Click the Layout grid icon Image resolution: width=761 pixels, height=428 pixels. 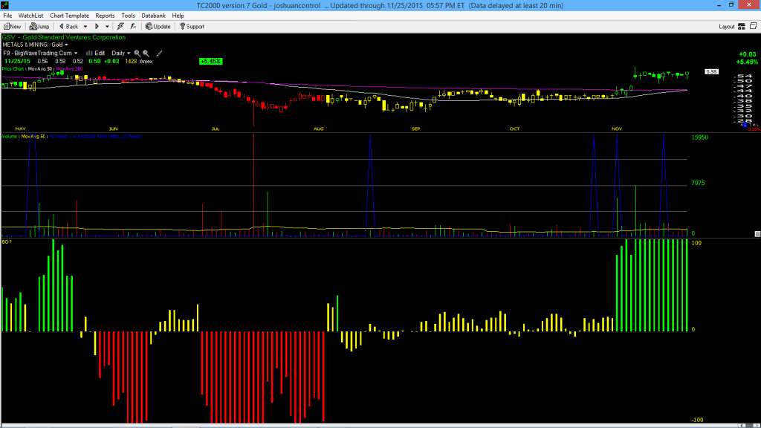click(x=742, y=27)
